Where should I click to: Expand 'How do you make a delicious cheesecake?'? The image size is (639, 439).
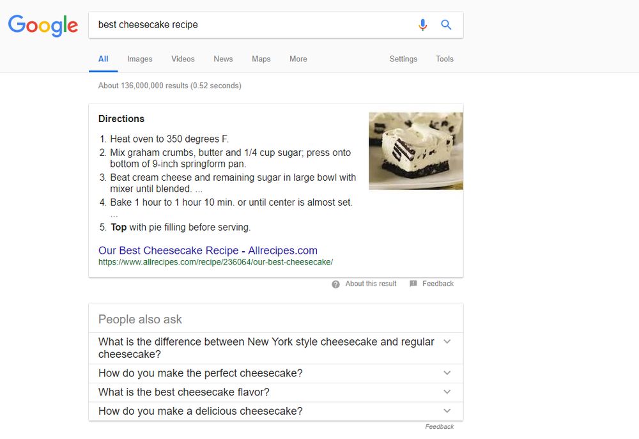pyautogui.click(x=447, y=411)
